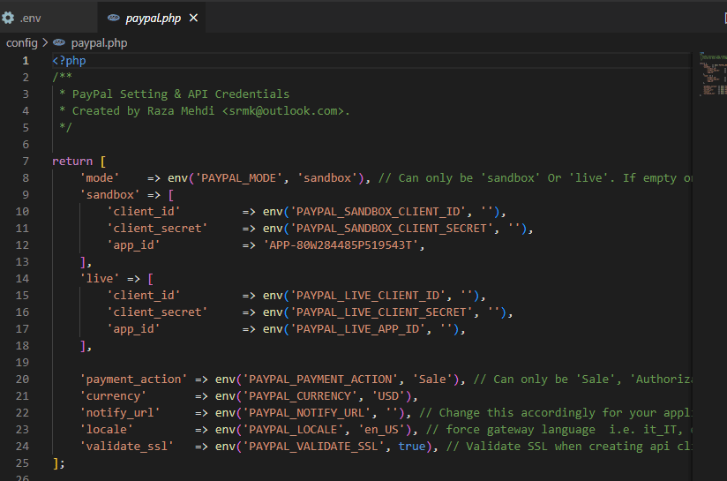Click 'PAYPAL_SANDBOX_CLIENT_SECRET' string
This screenshot has height=481, width=727.
click(392, 229)
